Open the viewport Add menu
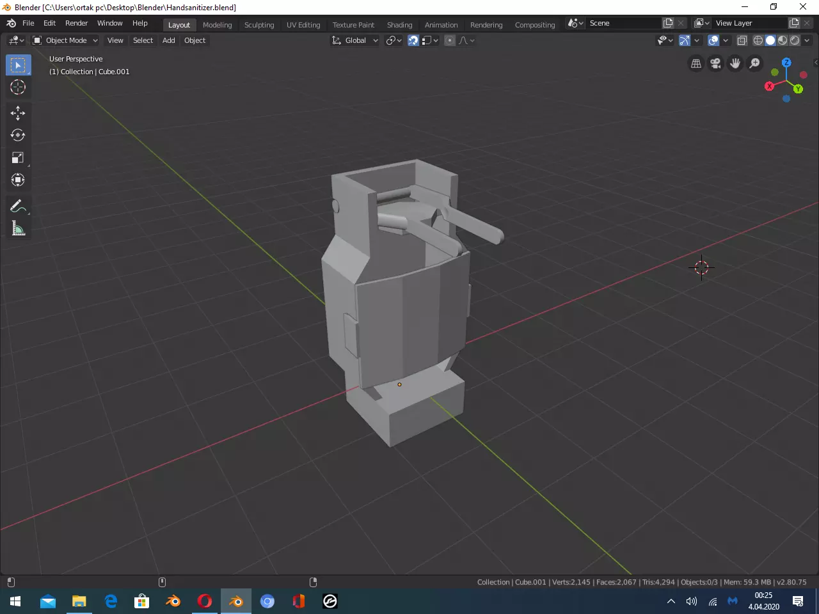This screenshot has height=614, width=819. pyautogui.click(x=169, y=40)
